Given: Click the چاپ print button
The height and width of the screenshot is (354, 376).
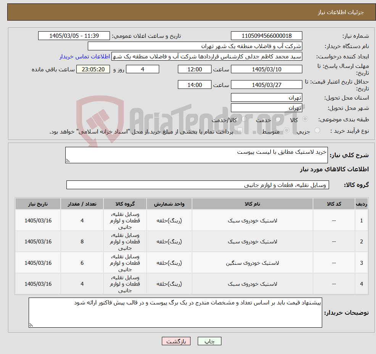Looking at the screenshot, I should click(209, 341).
